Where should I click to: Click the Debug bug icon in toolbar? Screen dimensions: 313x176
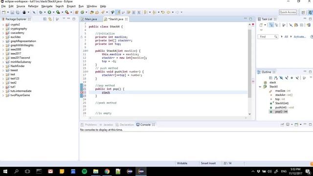pos(41,12)
